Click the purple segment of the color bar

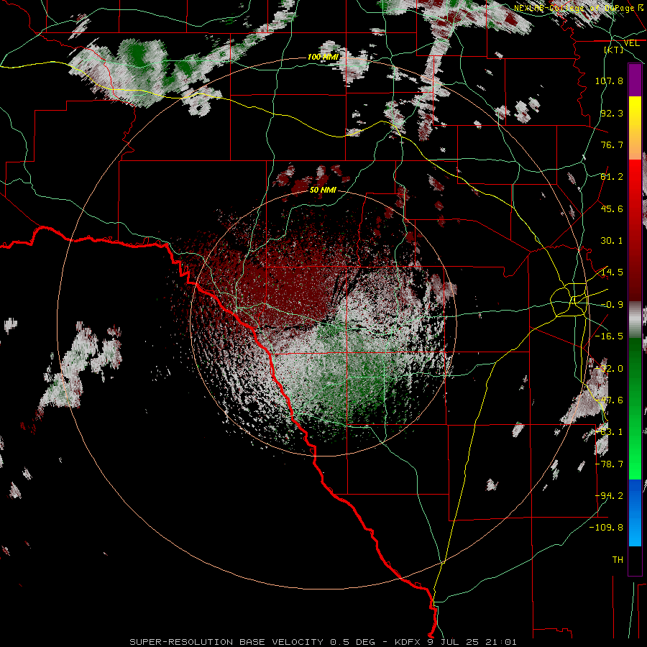pos(635,80)
